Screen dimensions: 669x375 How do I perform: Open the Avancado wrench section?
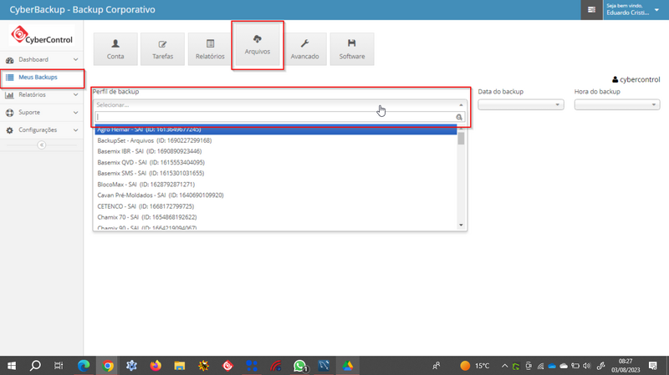pos(304,49)
